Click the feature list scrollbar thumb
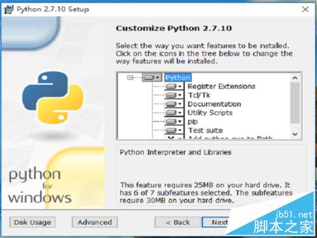Screen dimensions: 317x238 pos(295,103)
